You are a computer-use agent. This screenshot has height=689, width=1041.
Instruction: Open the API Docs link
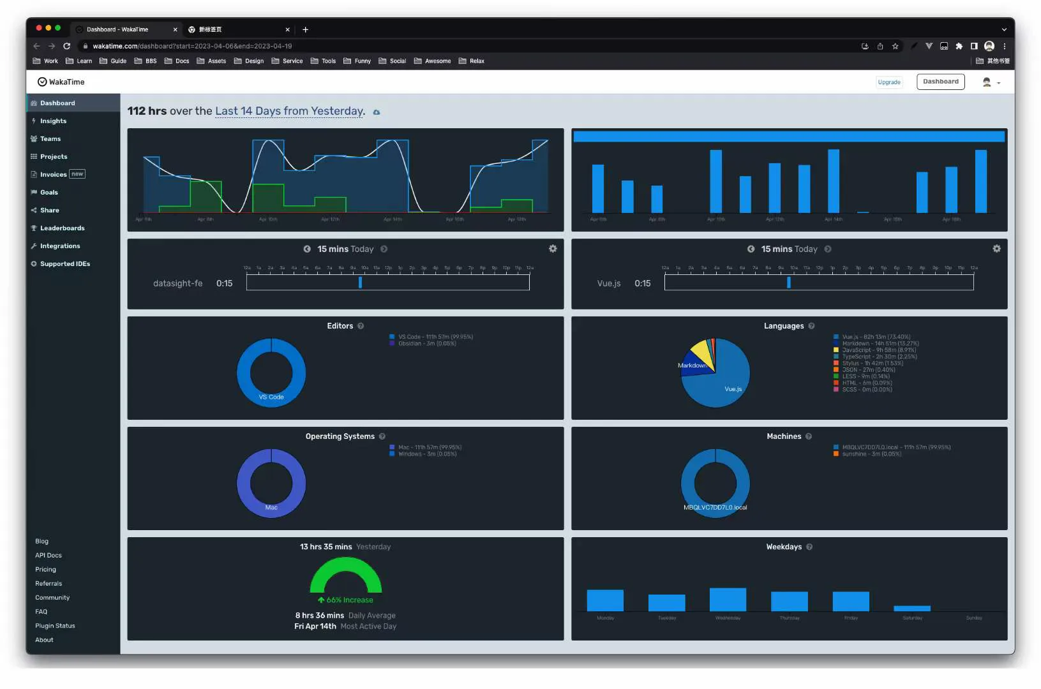coord(49,556)
